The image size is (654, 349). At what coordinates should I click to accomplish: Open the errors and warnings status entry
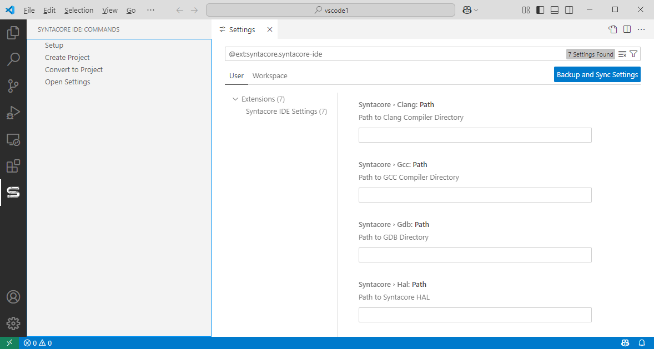[x=38, y=343]
